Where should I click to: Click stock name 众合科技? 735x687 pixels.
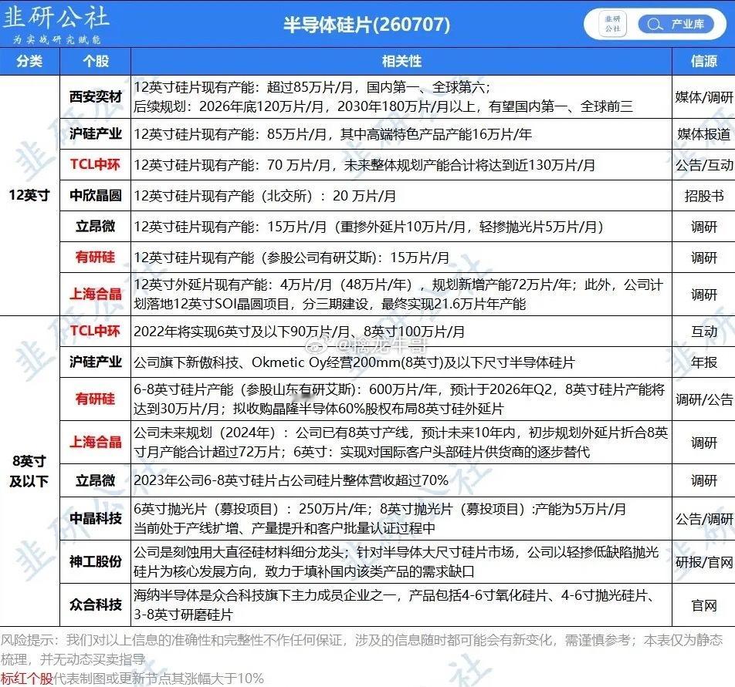tap(95, 604)
